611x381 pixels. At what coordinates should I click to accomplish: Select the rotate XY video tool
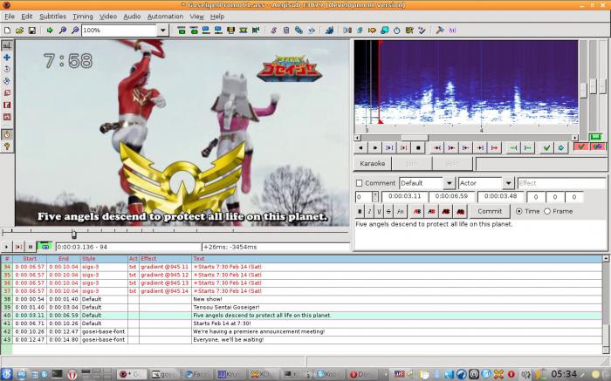click(7, 81)
